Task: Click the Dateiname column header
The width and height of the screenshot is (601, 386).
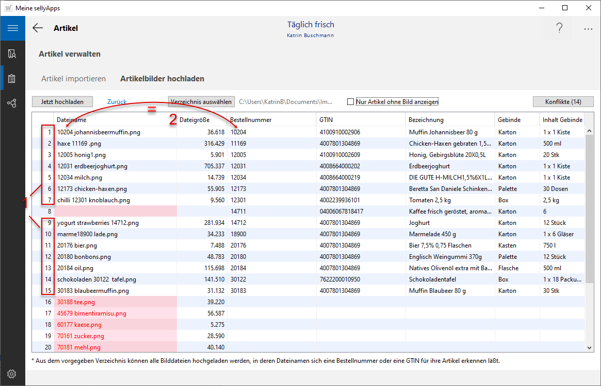Action: [x=71, y=120]
